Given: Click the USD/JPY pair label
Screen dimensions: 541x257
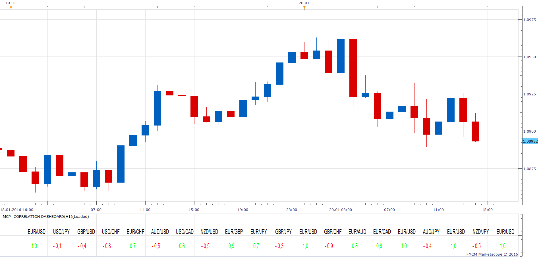Looking at the screenshot, I should coord(61,232).
